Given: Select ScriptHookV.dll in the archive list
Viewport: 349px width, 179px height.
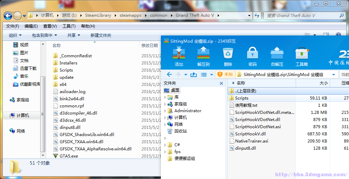Looking at the screenshot, I should point(247,134).
